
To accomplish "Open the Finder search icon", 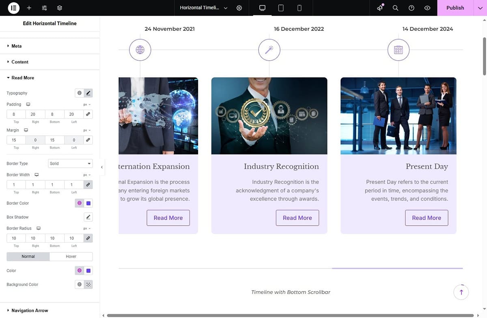I will (395, 8).
